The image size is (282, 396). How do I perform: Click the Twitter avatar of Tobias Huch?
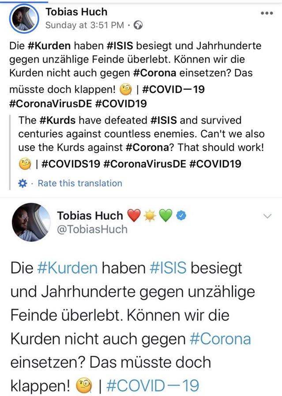tap(32, 222)
